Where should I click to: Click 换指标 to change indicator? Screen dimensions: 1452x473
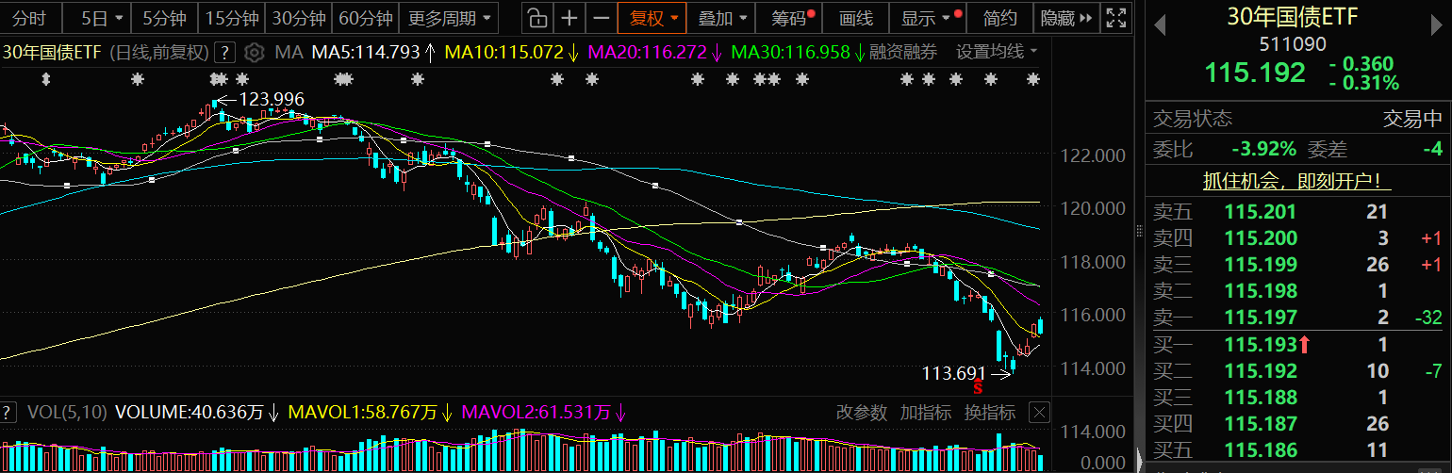(x=989, y=412)
